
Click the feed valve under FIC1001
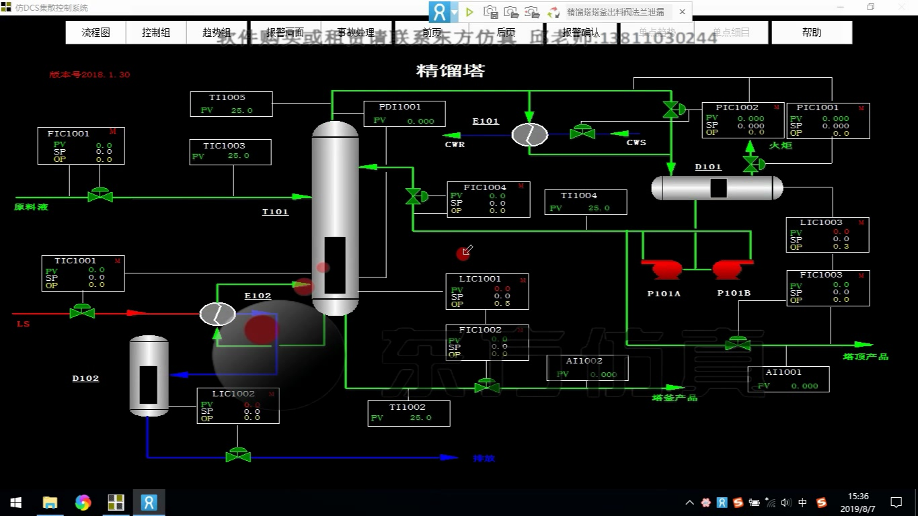pos(100,195)
